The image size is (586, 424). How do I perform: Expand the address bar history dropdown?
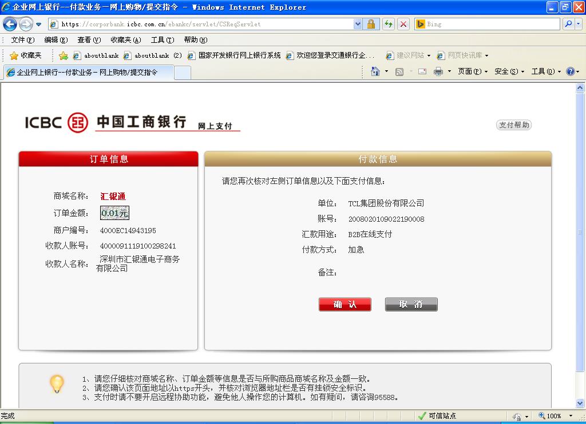click(x=358, y=24)
